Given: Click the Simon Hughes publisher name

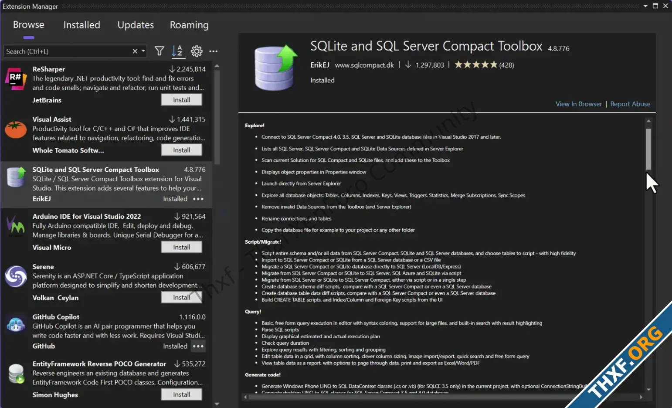Looking at the screenshot, I should pos(55,394).
